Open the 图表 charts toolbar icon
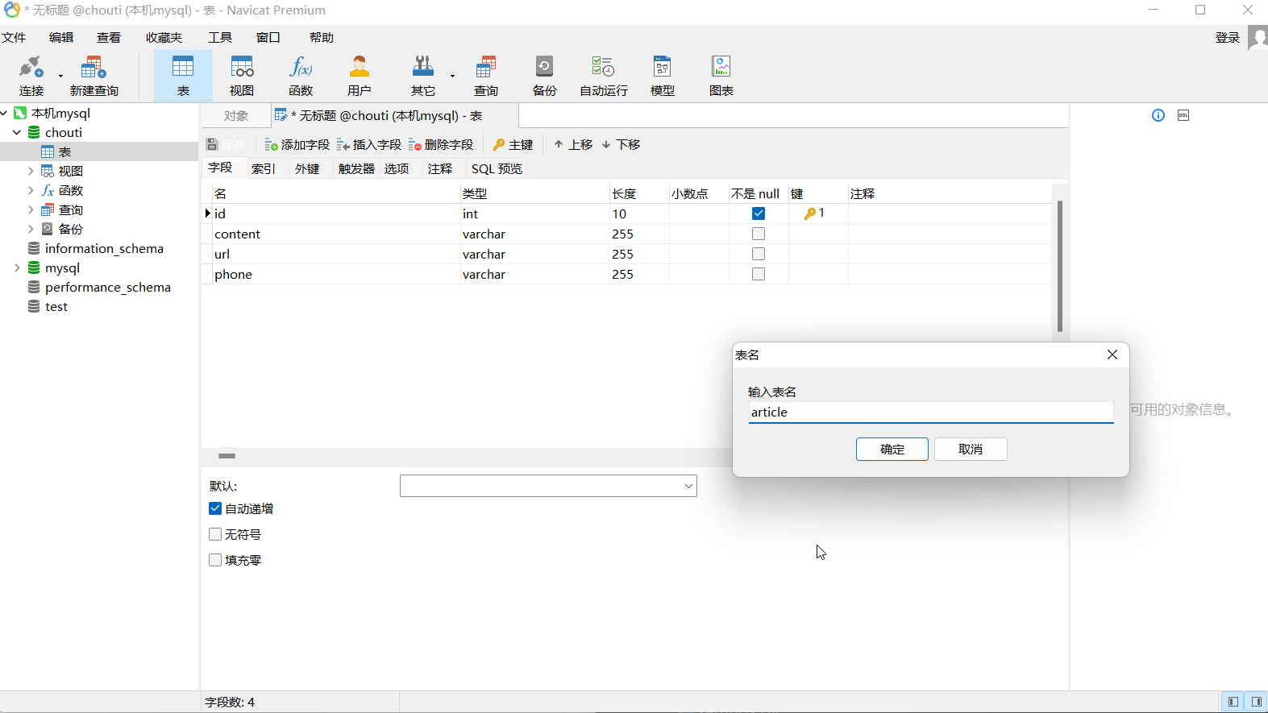The width and height of the screenshot is (1268, 713). tap(721, 76)
